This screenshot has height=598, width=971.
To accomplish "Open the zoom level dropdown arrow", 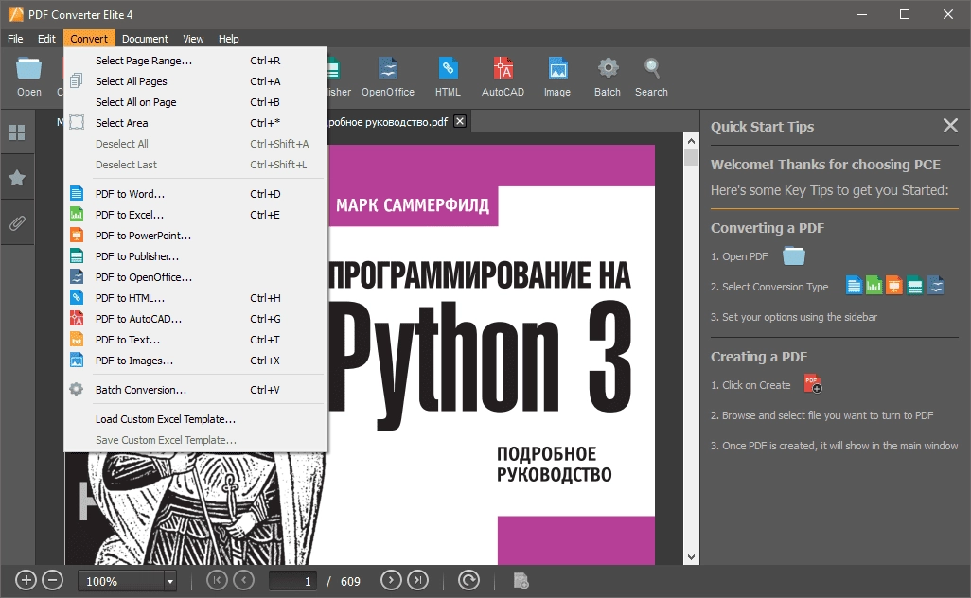I will coord(169,581).
